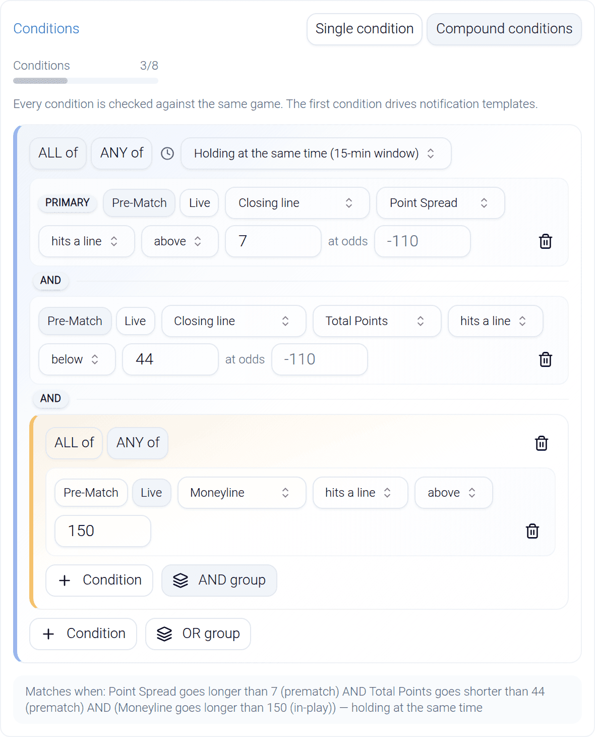Click the conditions 3/8 progress bar
Screen dimensions: 595x737
[x=86, y=81]
